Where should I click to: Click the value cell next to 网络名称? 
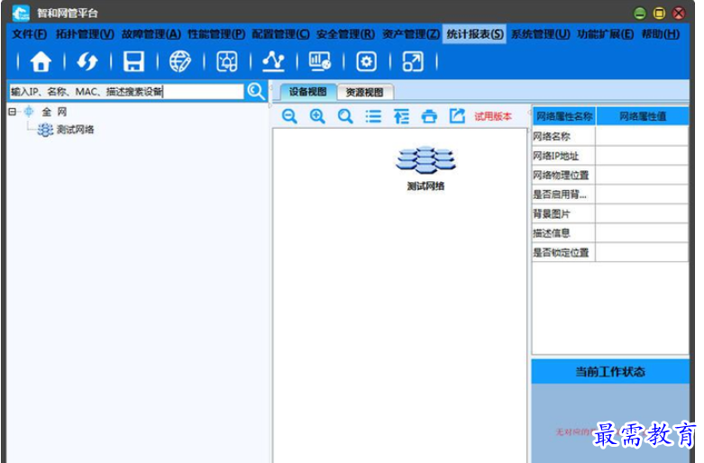642,136
